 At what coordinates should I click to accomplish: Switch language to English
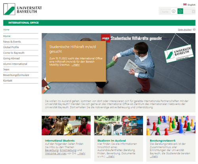coord(191,5)
